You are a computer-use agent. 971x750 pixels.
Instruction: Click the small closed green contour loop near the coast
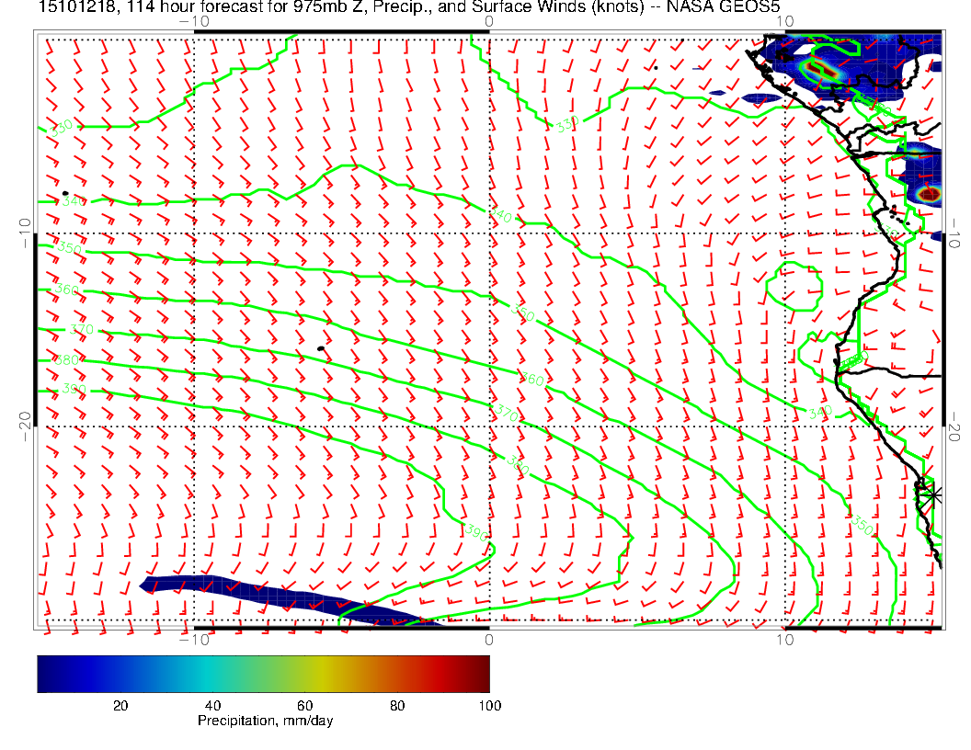click(794, 286)
